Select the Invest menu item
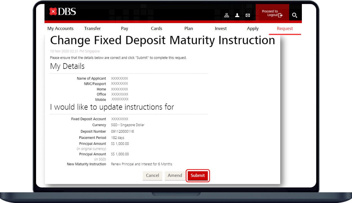The width and height of the screenshot is (352, 203). pyautogui.click(x=221, y=28)
